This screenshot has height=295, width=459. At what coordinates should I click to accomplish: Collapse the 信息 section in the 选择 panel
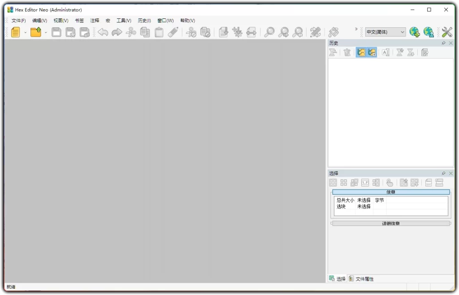pos(390,192)
